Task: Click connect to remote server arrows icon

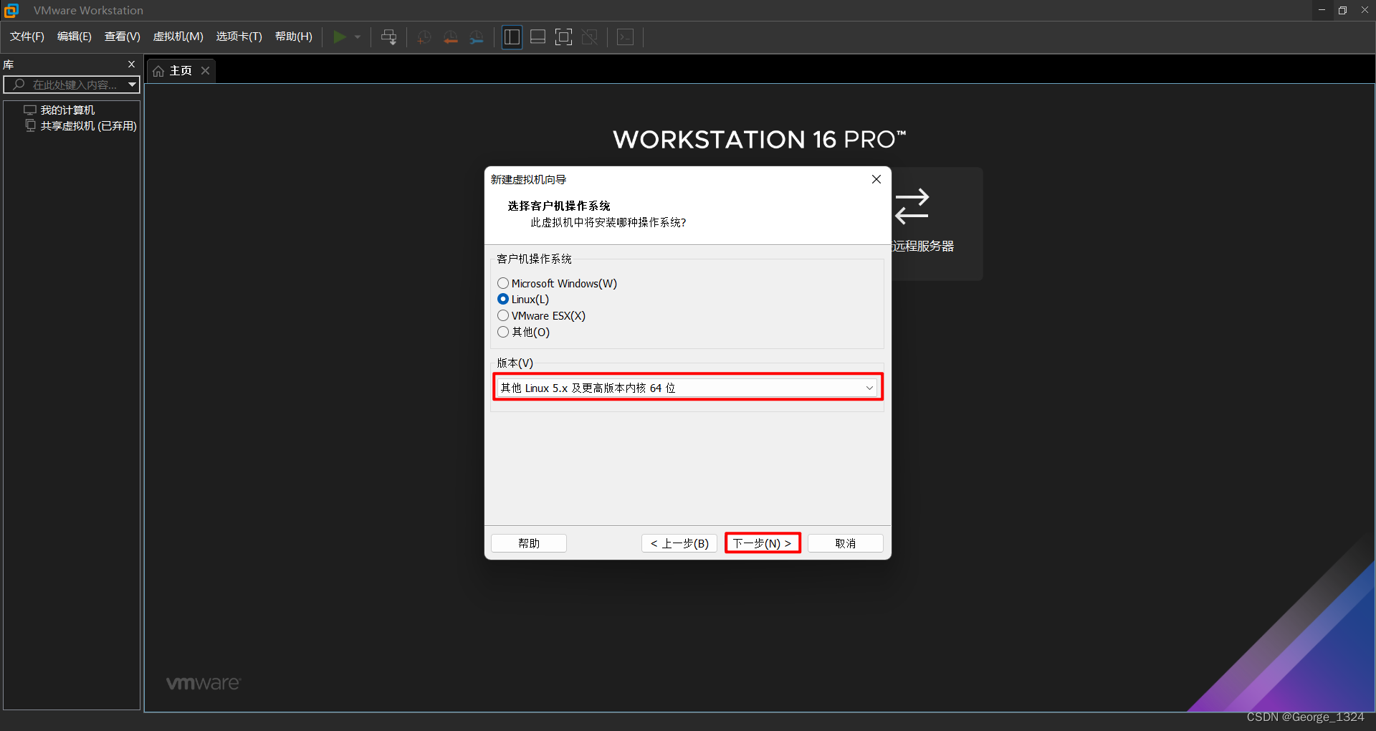Action: (912, 206)
